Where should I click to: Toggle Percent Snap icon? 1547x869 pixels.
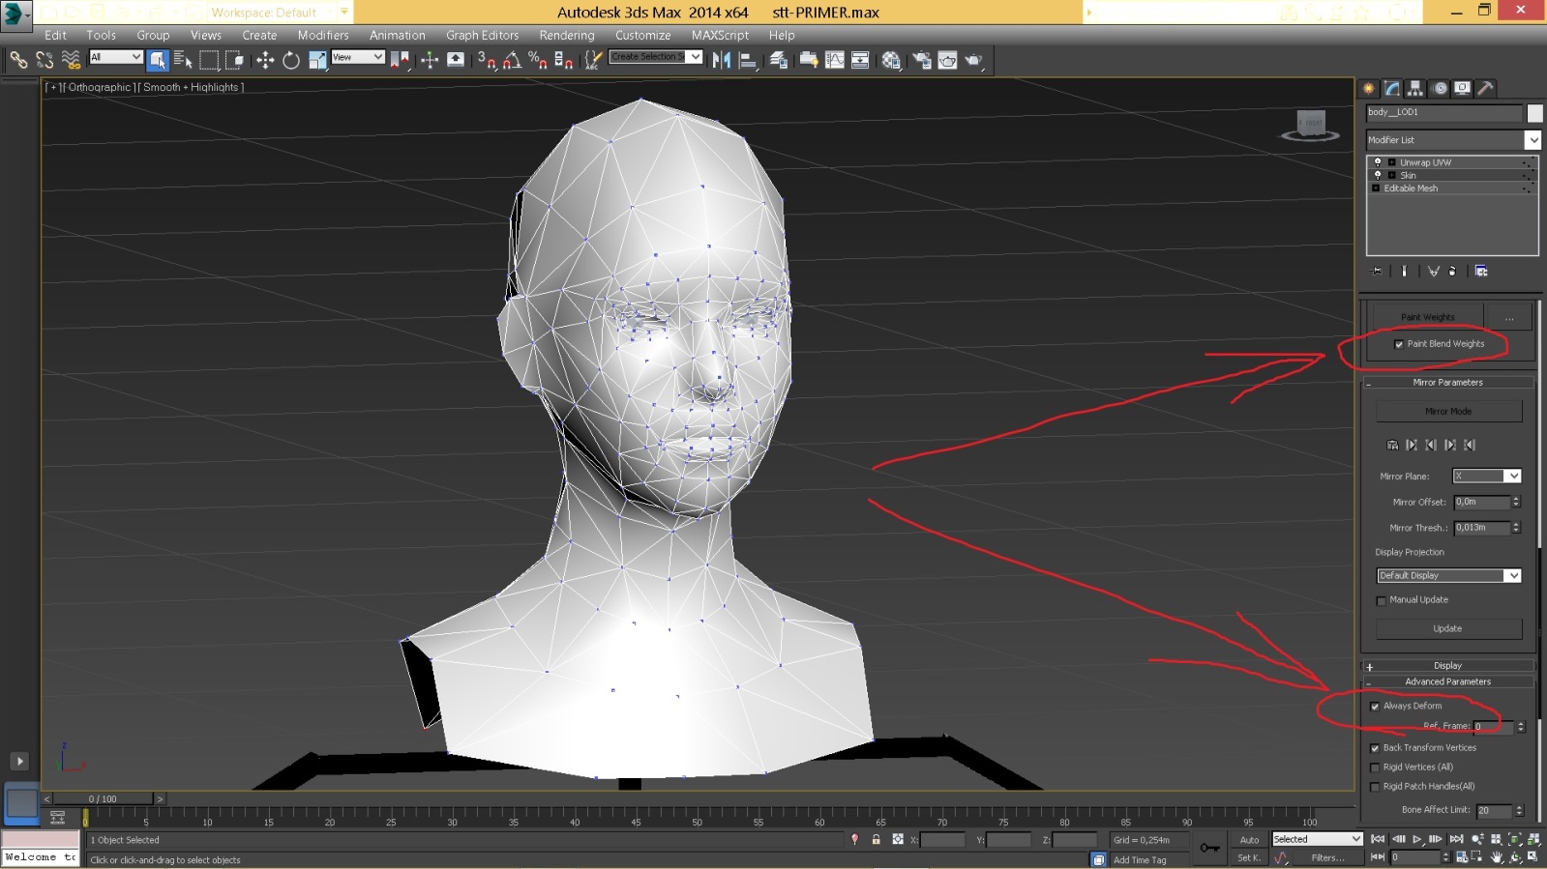click(538, 60)
